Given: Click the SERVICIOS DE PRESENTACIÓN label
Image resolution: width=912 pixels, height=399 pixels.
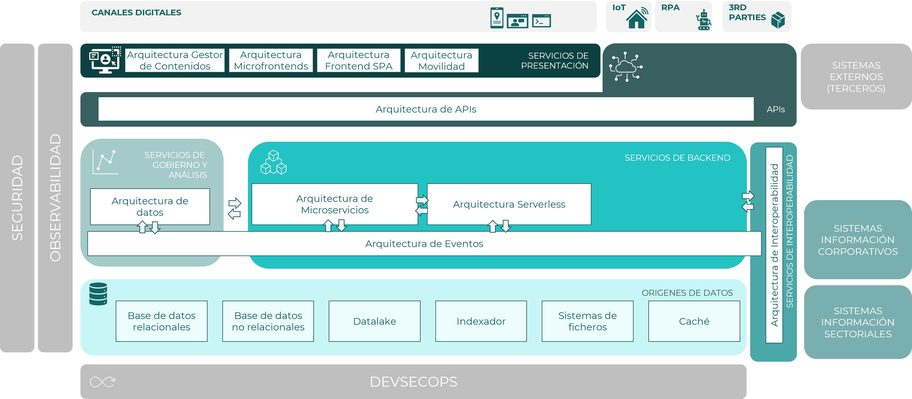Looking at the screenshot, I should point(554,60).
